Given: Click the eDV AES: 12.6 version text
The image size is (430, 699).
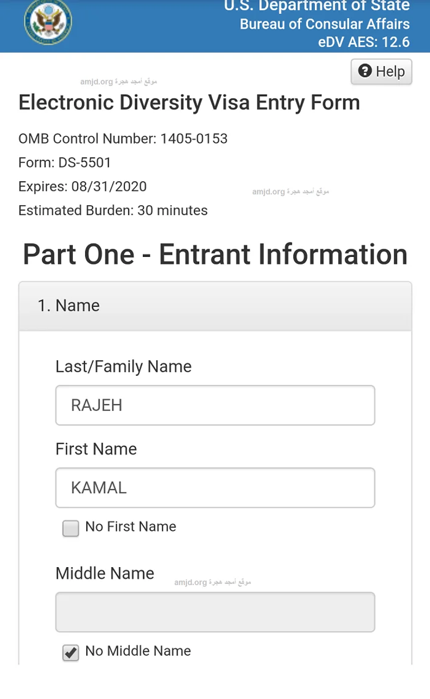Looking at the screenshot, I should [364, 42].
